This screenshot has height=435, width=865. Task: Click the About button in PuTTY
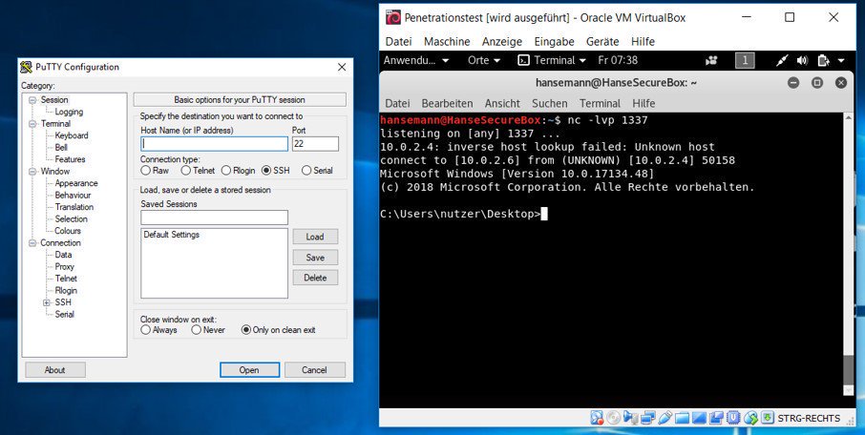pyautogui.click(x=55, y=370)
